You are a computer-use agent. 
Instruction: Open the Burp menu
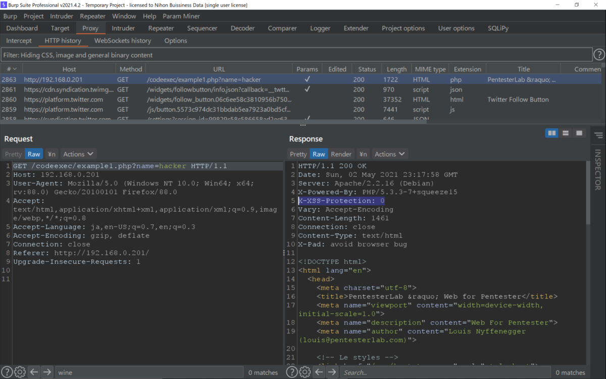10,16
